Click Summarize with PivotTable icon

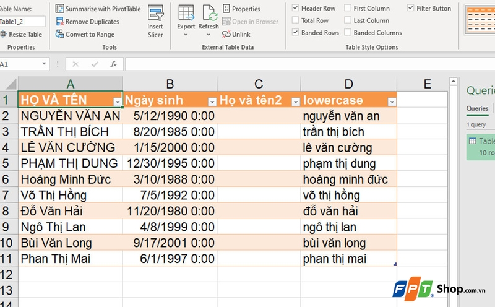point(59,9)
